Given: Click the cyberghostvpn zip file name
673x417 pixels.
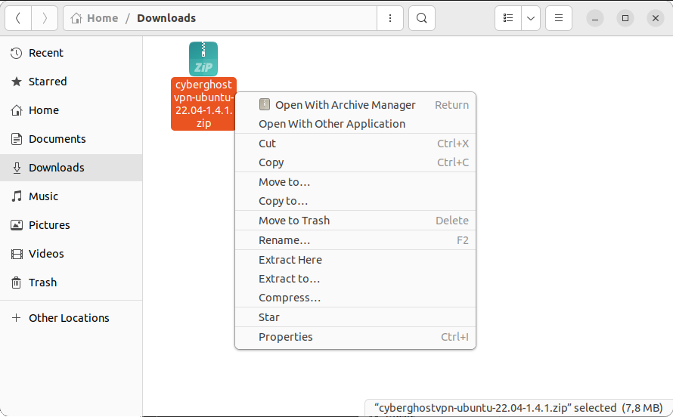Looking at the screenshot, I should point(203,103).
